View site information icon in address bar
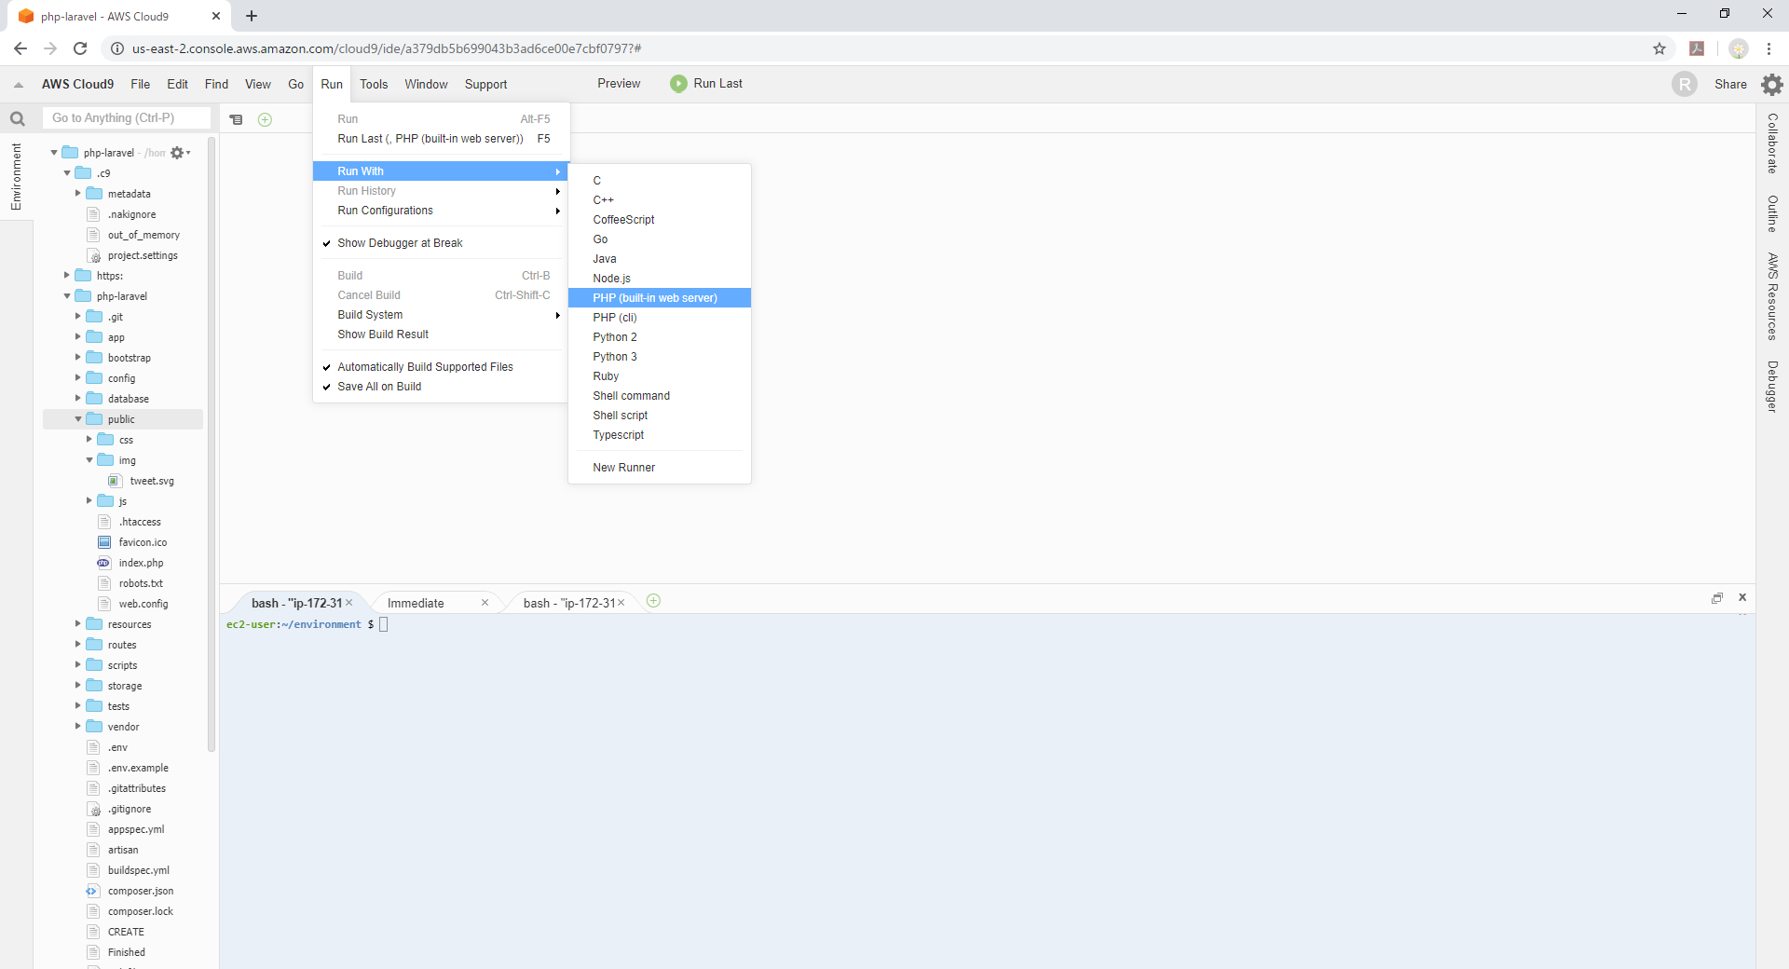Screen dimensions: 1789x969 tap(117, 48)
